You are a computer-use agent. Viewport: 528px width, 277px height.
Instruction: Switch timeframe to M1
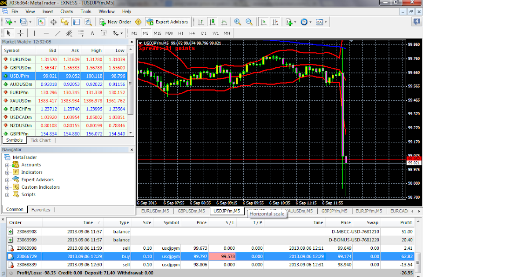tap(134, 33)
